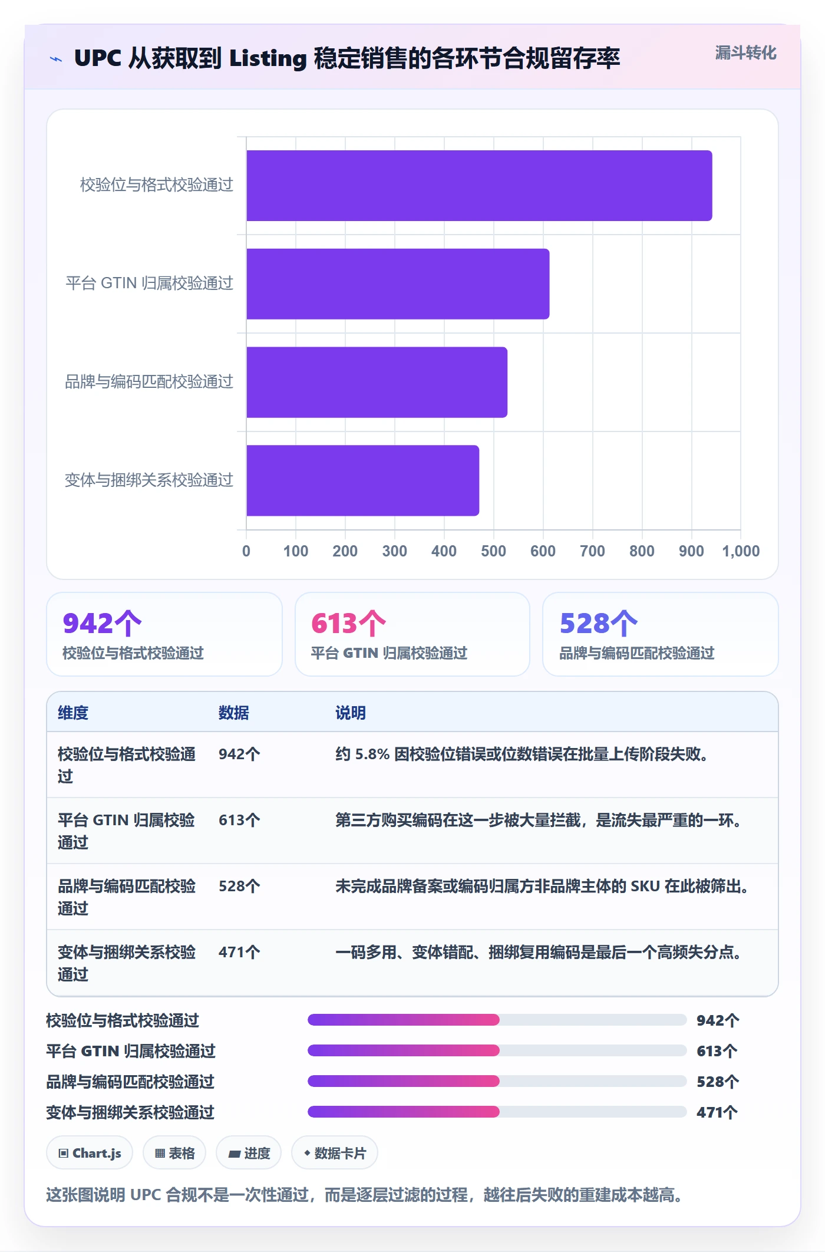This screenshot has width=825, height=1252.
Task: Click table cell 942个
Action: 239,754
